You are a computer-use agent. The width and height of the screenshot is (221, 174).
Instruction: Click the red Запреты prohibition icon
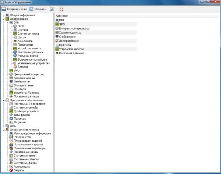pos(11,170)
